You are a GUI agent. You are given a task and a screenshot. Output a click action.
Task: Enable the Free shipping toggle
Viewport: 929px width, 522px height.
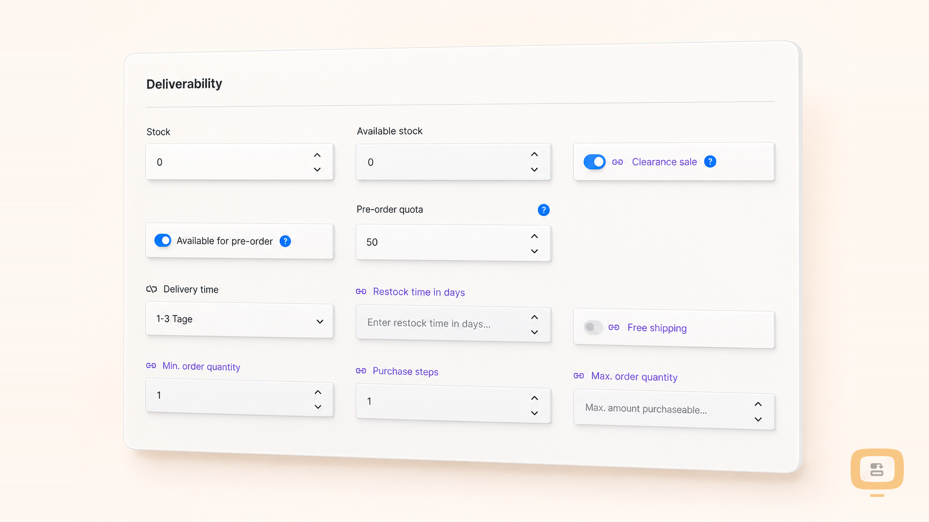tap(593, 327)
